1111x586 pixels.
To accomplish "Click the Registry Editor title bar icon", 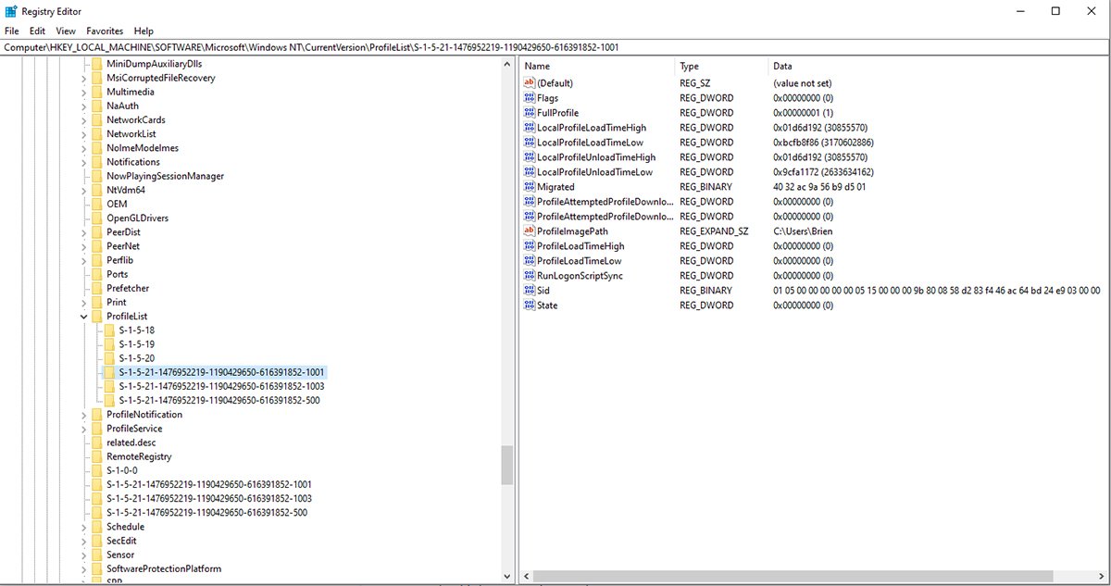I will pyautogui.click(x=11, y=11).
